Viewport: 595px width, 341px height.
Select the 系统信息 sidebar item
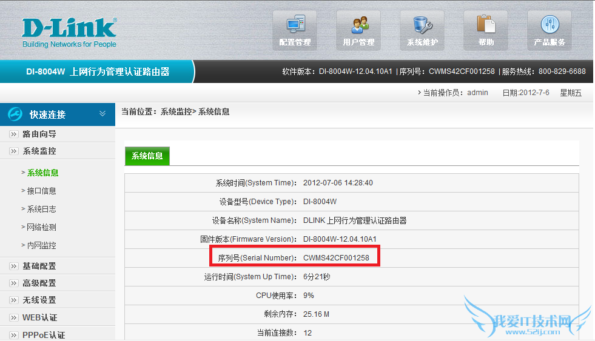coord(42,173)
